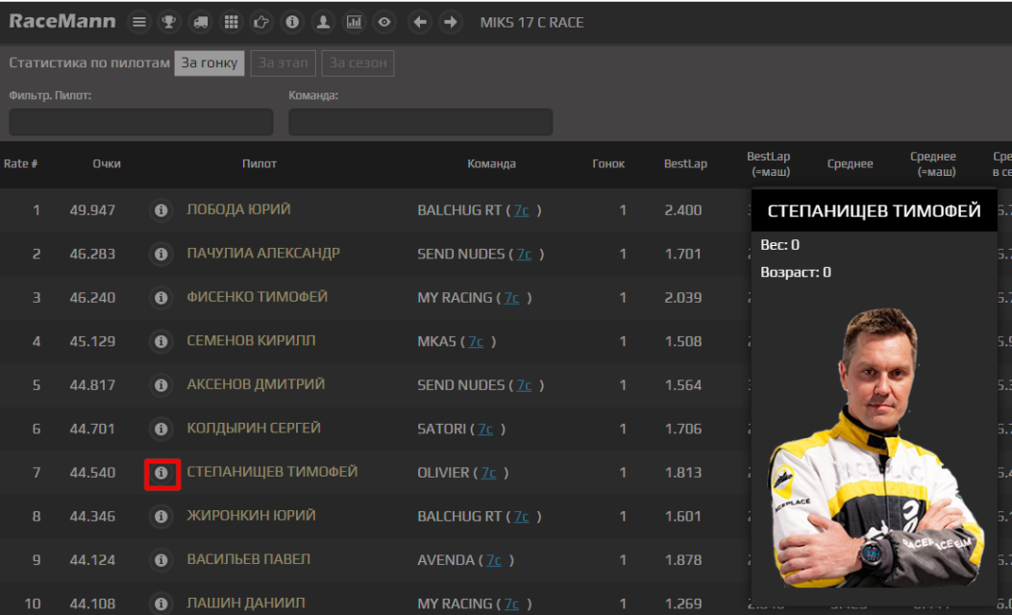Open the 7c link in ФИСЕНКО ТИМОФЕЙ row

click(512, 298)
